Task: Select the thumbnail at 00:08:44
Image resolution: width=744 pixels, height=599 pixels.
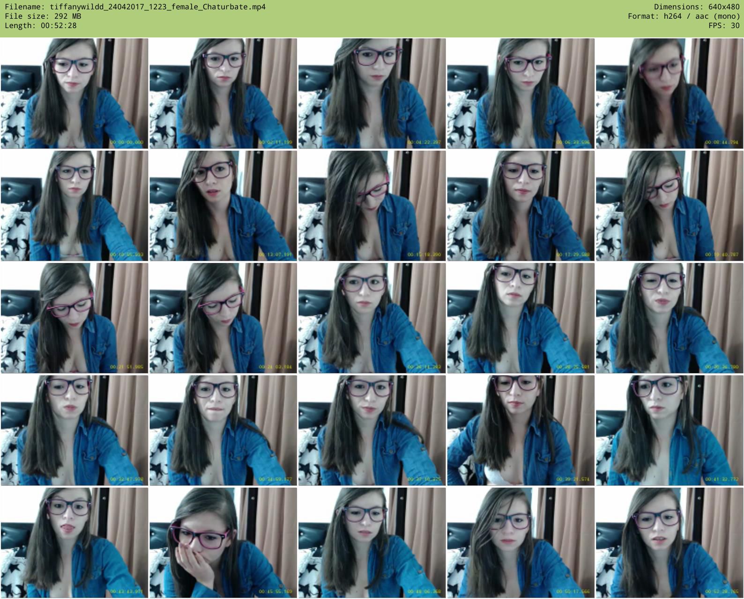Action: pyautogui.click(x=670, y=94)
